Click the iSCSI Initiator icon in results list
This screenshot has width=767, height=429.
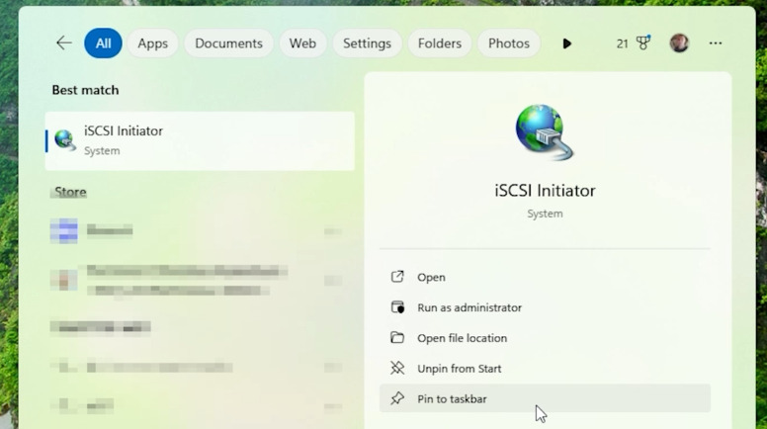point(65,141)
